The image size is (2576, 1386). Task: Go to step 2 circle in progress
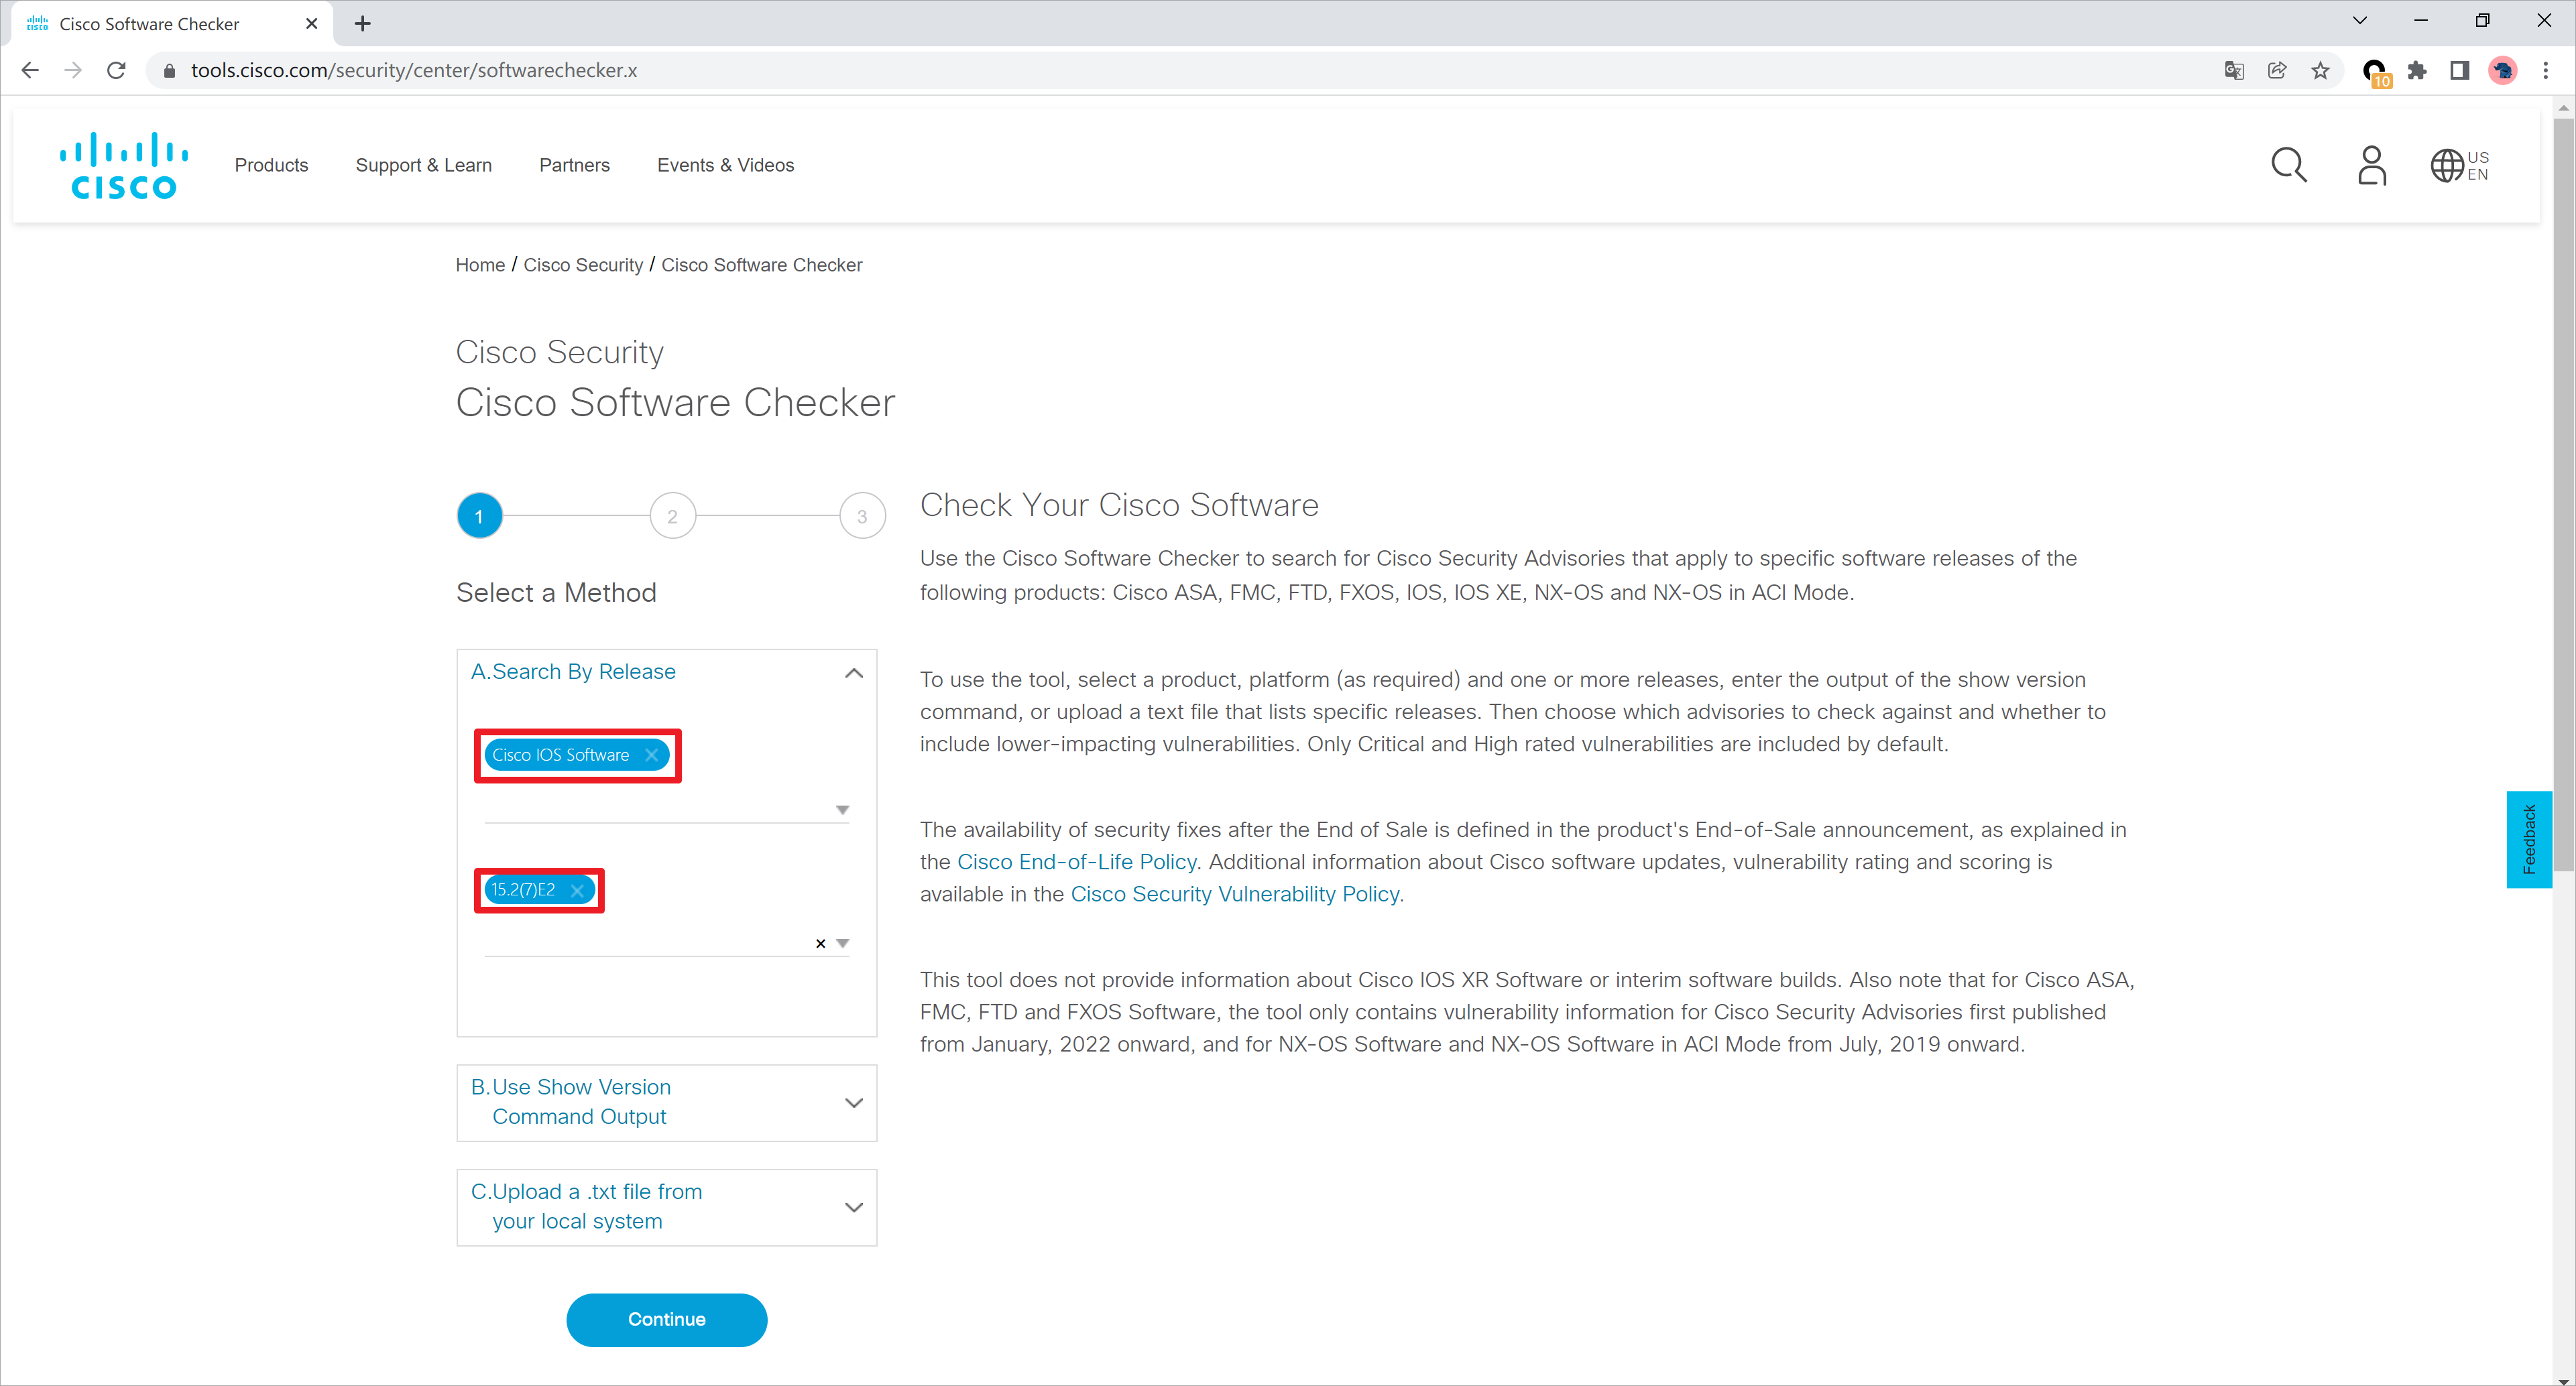point(672,517)
